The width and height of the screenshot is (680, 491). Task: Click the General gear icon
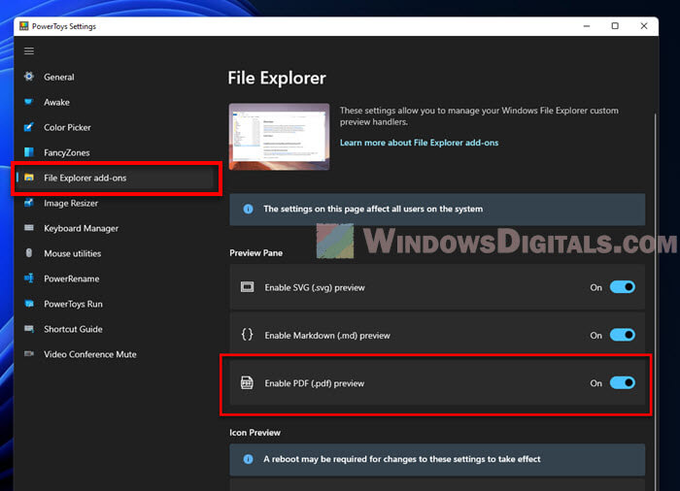tap(29, 77)
